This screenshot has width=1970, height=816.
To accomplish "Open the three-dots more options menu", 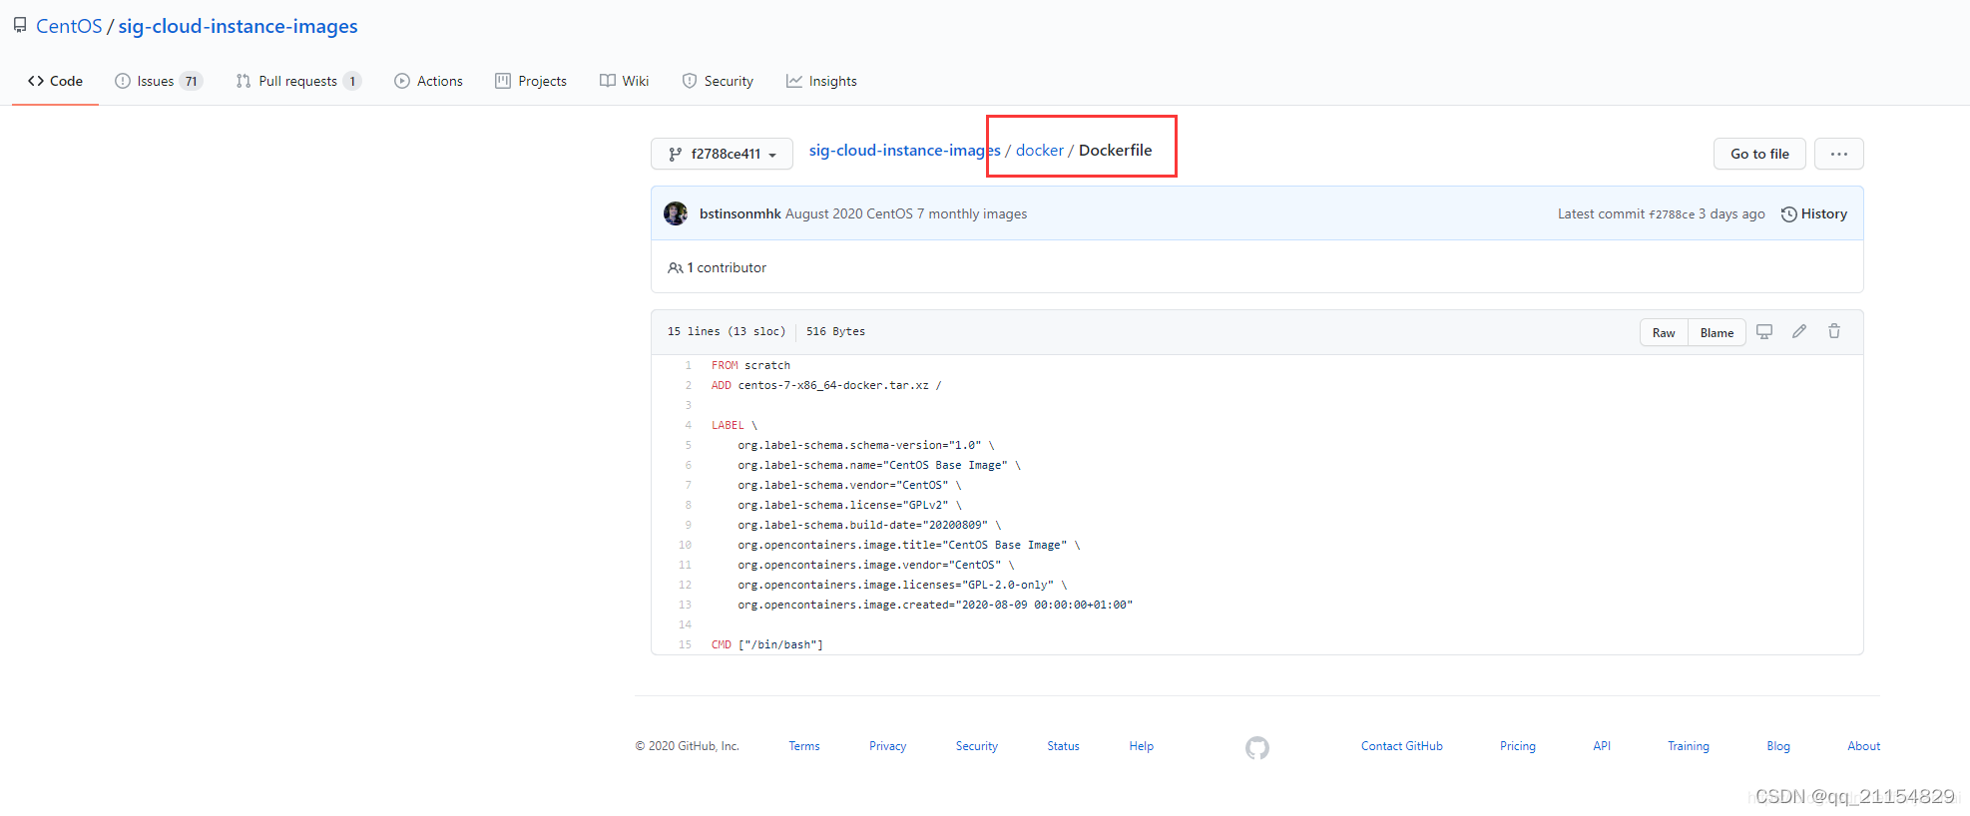I will (1839, 154).
